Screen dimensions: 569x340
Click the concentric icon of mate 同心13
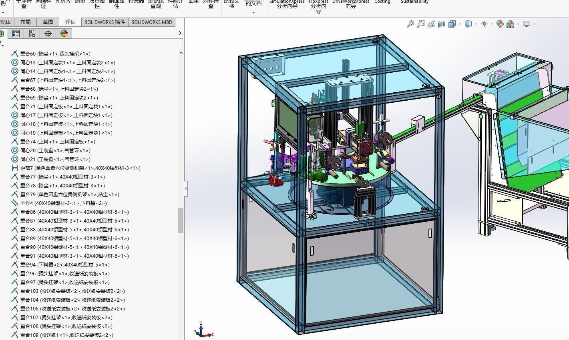tap(15, 62)
